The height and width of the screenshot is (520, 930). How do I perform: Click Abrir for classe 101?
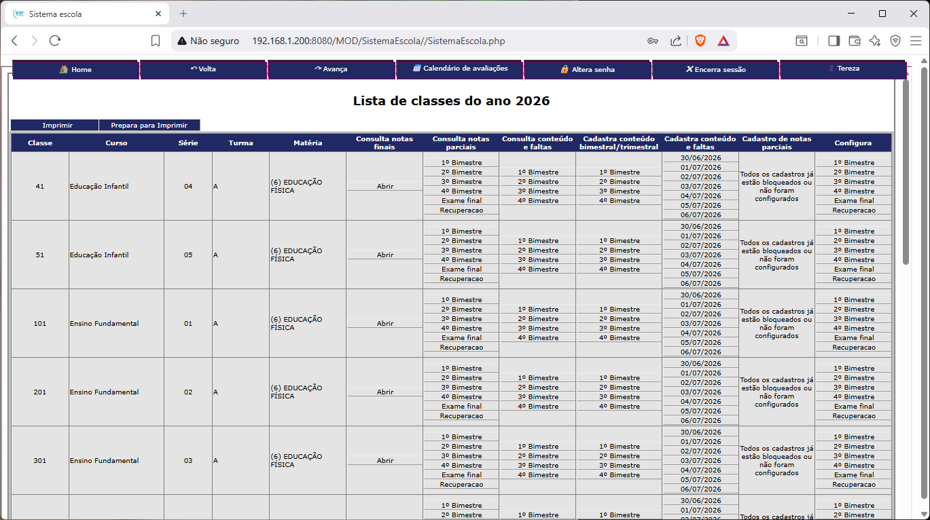point(385,323)
